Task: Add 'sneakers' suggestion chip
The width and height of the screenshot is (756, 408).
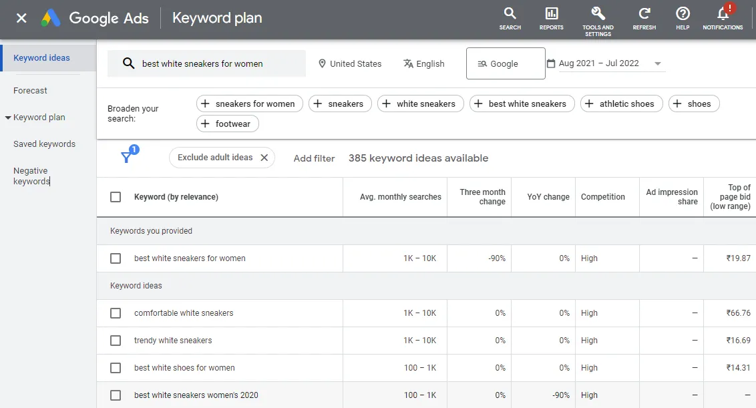Action: (340, 104)
